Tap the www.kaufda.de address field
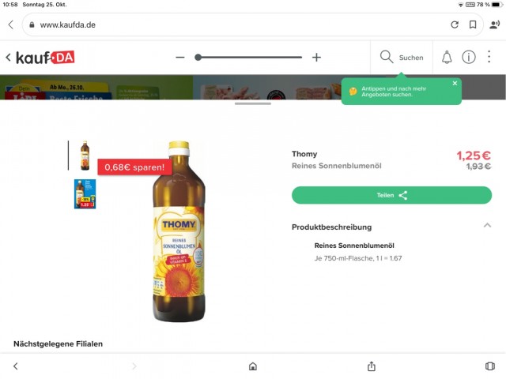The height and width of the screenshot is (379, 506). 253,24
